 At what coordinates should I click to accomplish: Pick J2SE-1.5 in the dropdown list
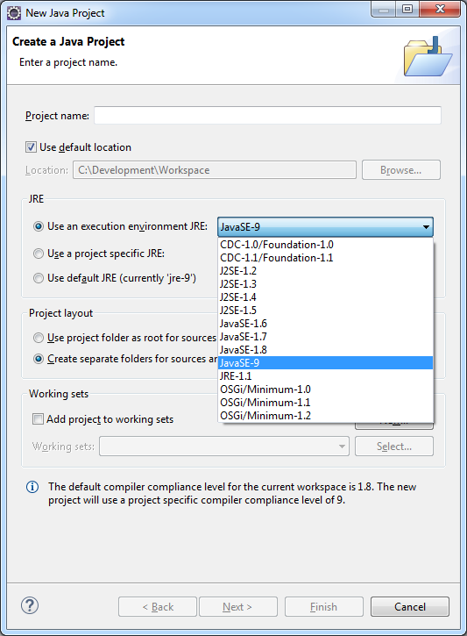[325, 311]
